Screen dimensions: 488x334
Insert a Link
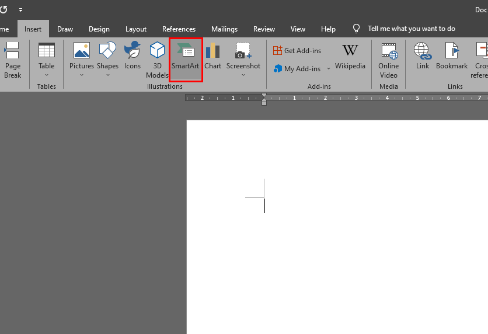coord(423,56)
